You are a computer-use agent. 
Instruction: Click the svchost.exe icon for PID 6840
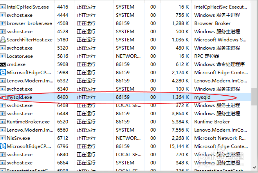coord(3,155)
